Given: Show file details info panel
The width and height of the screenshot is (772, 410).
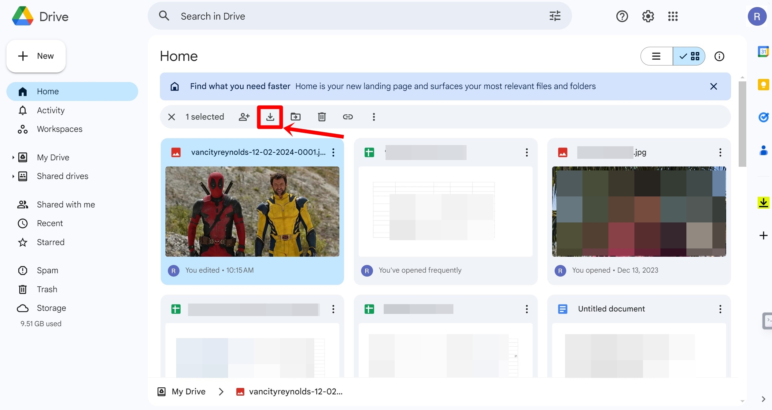Looking at the screenshot, I should click(x=719, y=56).
